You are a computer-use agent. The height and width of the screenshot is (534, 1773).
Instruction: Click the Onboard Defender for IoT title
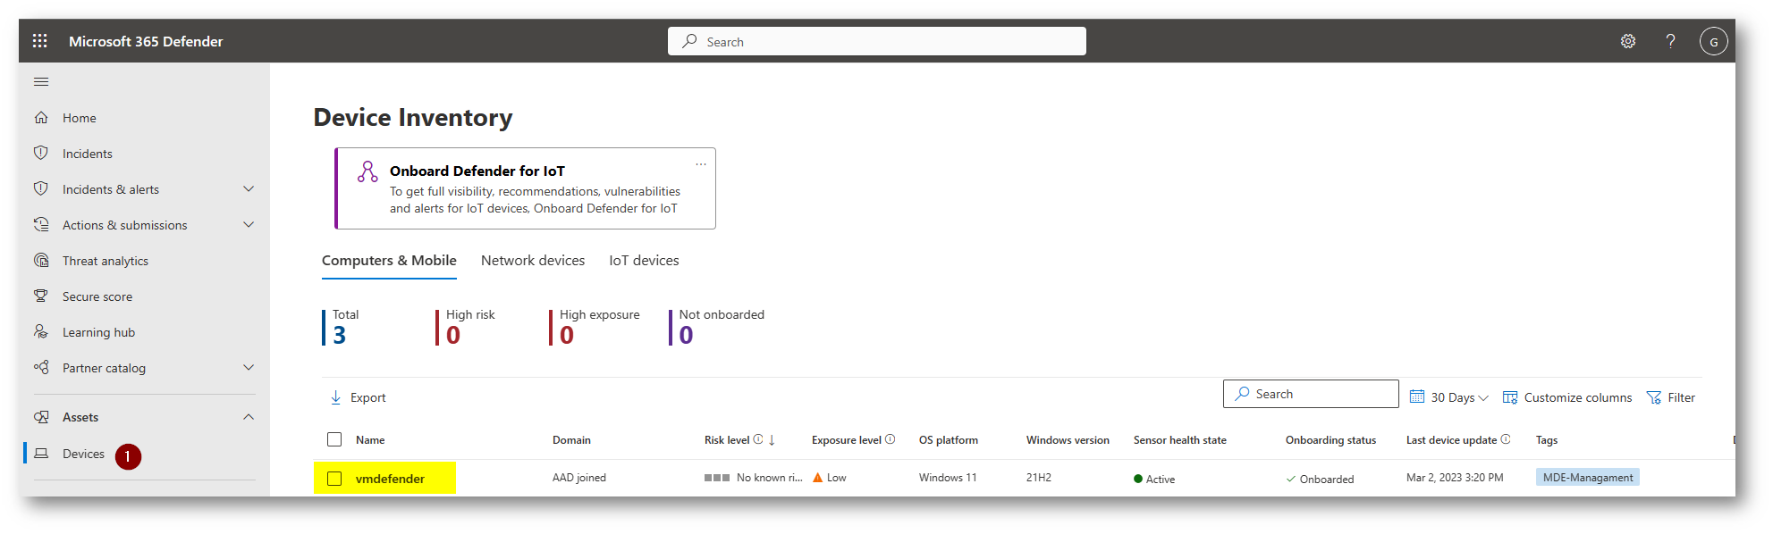477,171
